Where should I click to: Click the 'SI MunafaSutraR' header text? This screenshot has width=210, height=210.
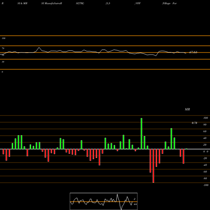coord(52,3)
